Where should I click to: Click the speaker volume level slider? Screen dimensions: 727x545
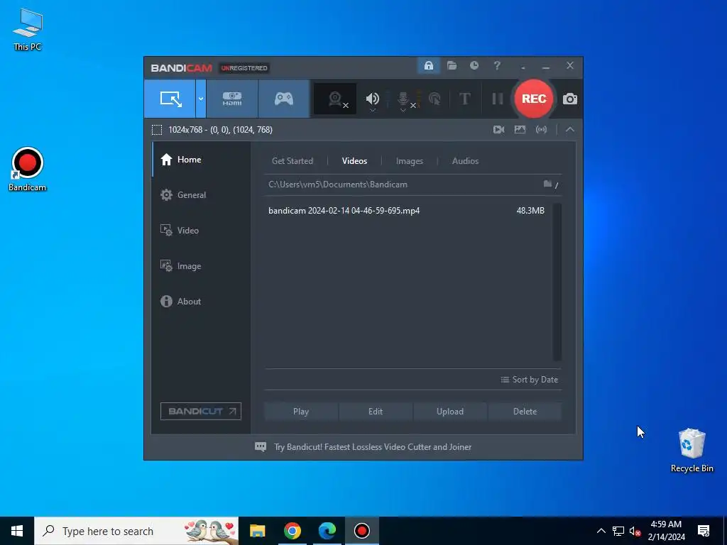387,99
